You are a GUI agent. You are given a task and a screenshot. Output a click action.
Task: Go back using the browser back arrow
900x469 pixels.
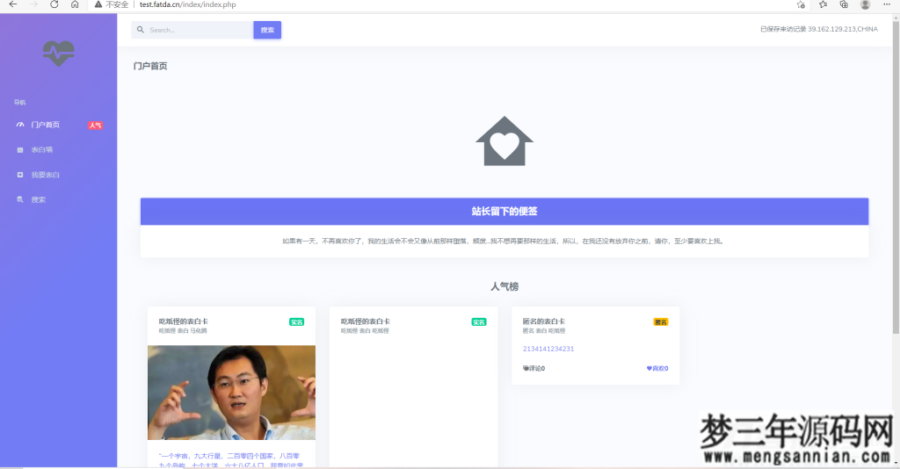(12, 4)
